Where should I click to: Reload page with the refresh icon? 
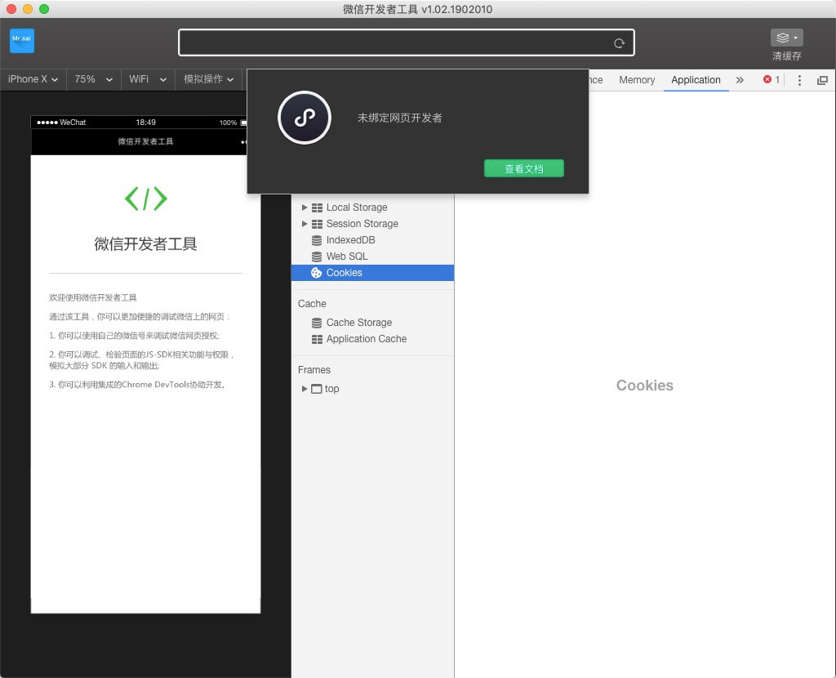pos(619,43)
